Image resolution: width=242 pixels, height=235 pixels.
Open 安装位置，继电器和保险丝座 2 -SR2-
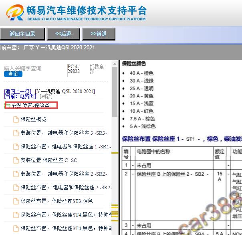[64, 174]
